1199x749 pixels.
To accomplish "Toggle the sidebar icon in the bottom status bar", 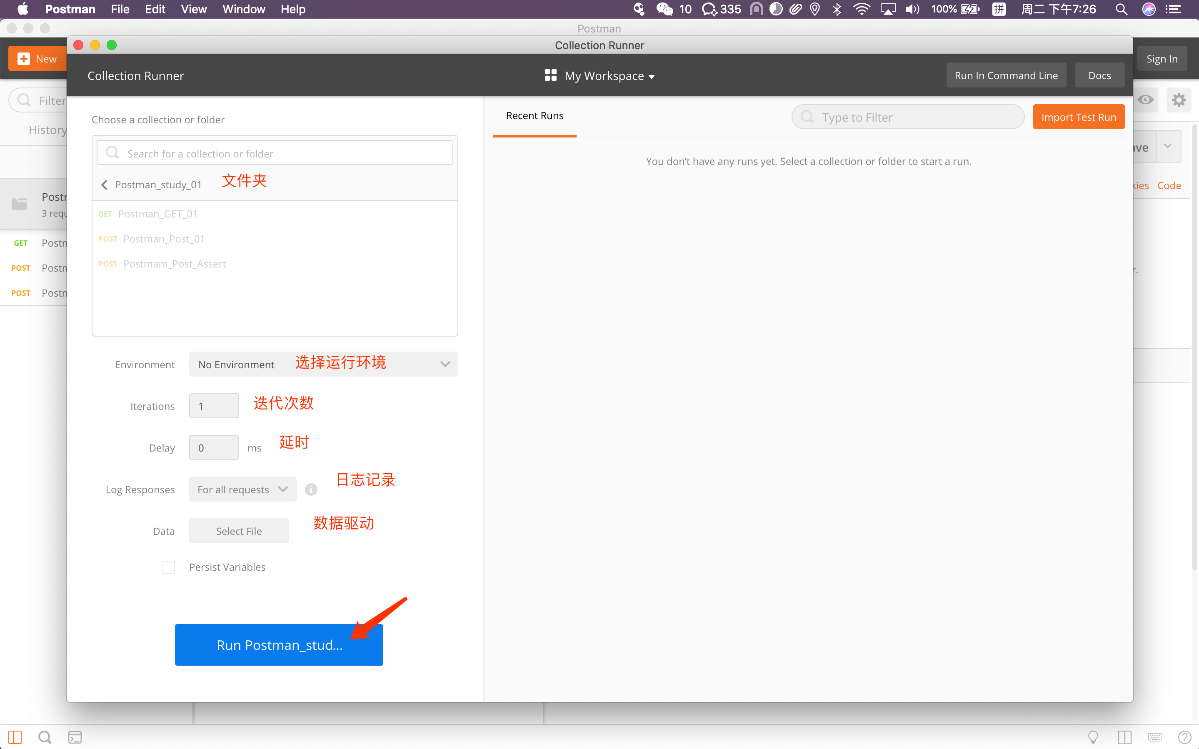I will coord(15,737).
